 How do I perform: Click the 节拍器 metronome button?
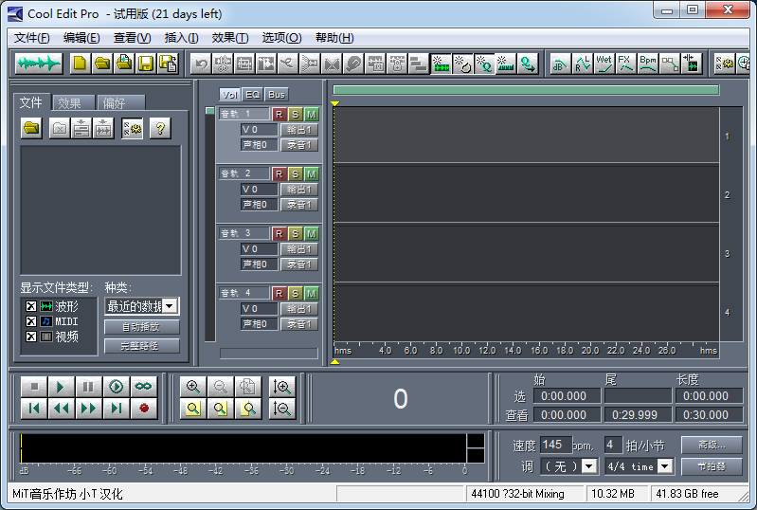tap(712, 466)
